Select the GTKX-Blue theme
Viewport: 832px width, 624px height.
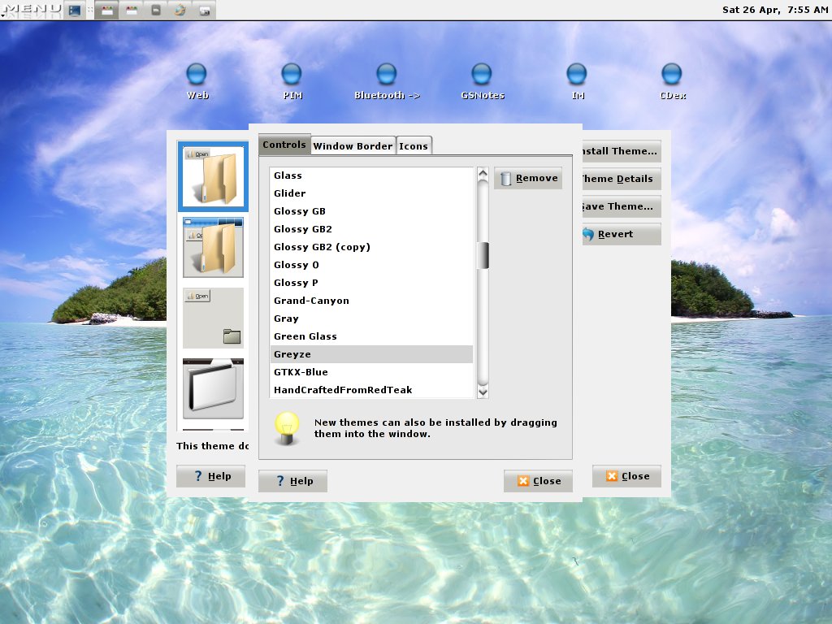coord(371,372)
